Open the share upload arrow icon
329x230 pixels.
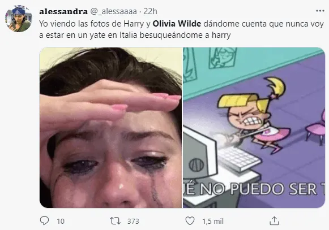click(274, 221)
